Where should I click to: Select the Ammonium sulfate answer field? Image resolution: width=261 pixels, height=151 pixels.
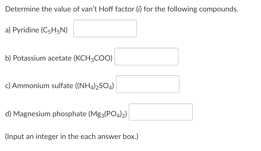pos(148,84)
